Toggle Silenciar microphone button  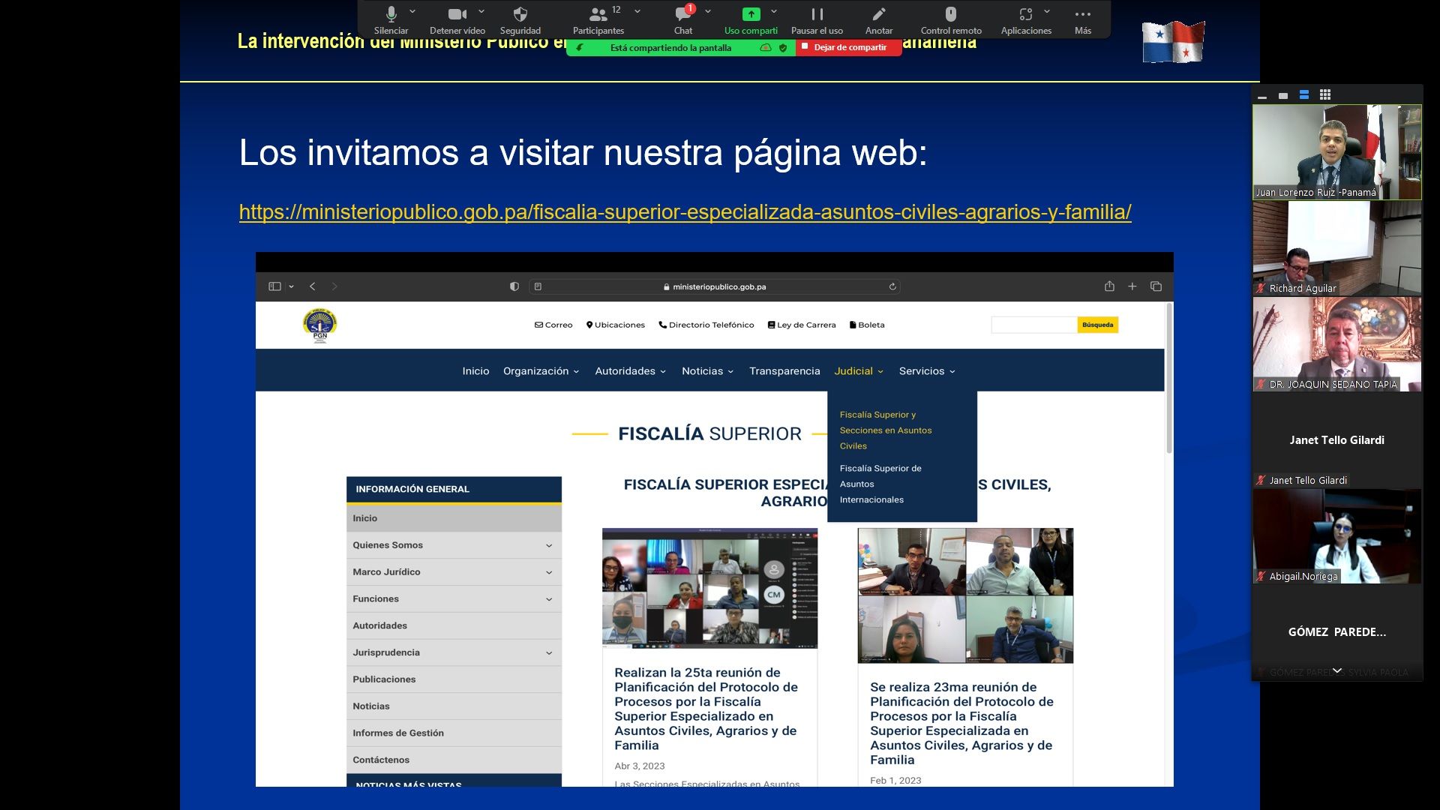pyautogui.click(x=391, y=14)
